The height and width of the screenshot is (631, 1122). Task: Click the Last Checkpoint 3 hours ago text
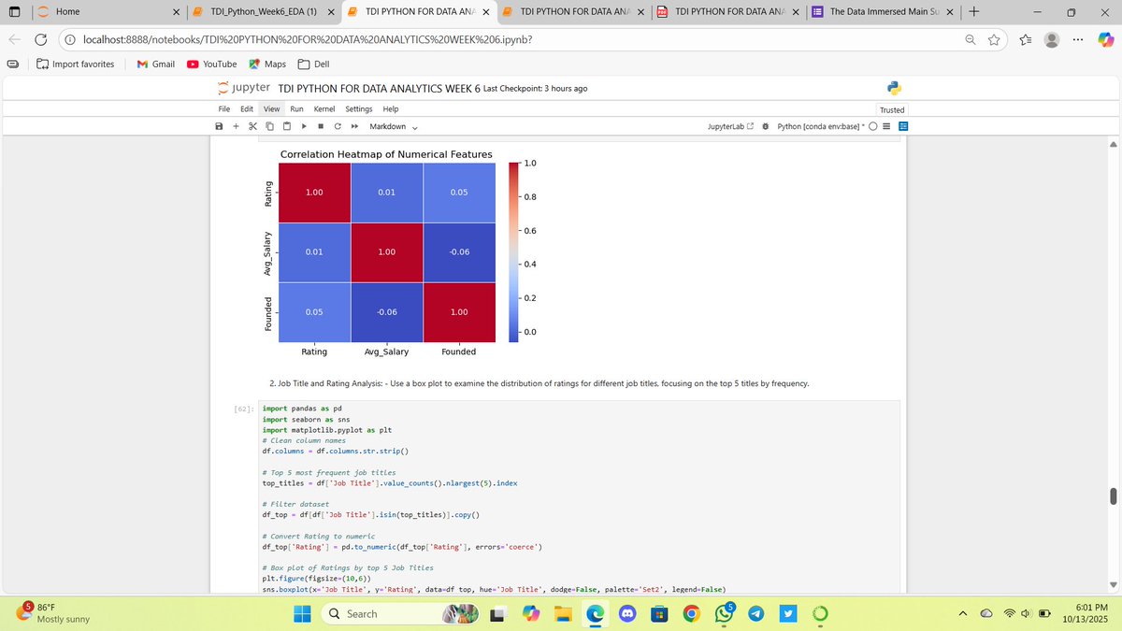click(x=536, y=88)
